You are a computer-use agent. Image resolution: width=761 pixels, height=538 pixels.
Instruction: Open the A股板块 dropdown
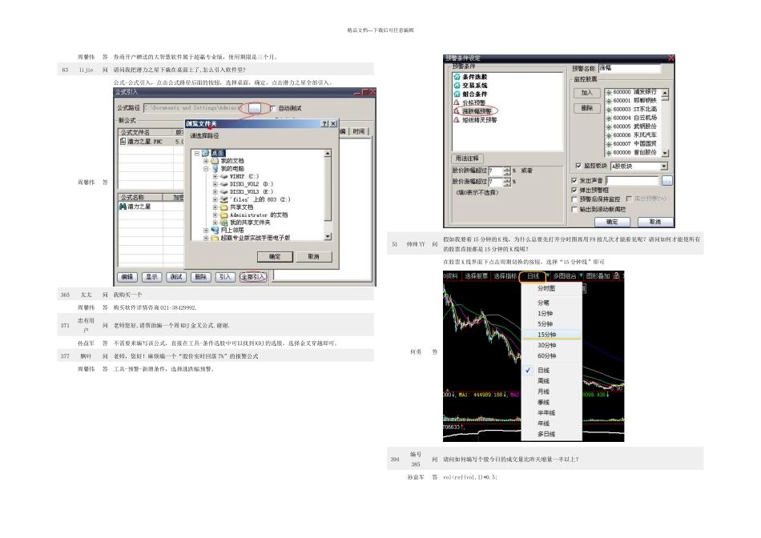[x=663, y=167]
